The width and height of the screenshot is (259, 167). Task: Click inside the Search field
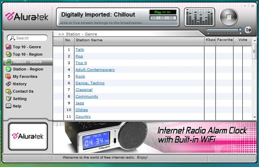[x=30, y=38]
